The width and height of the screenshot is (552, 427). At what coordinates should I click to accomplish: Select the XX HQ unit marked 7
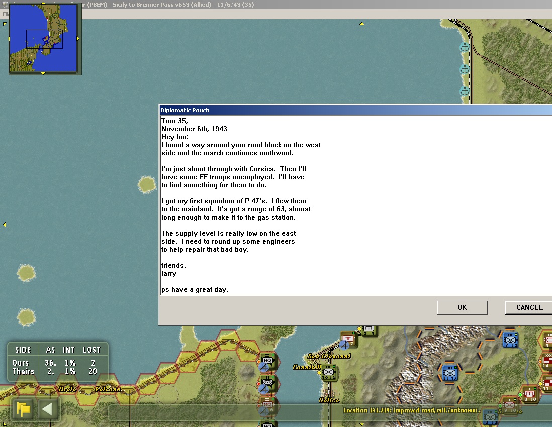pyautogui.click(x=267, y=361)
